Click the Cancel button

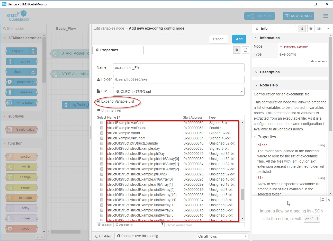(x=219, y=39)
